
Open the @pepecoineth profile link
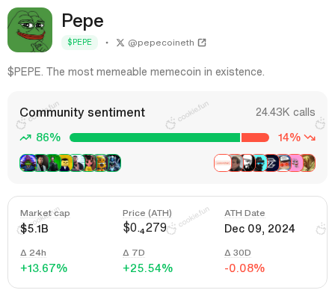(161, 43)
